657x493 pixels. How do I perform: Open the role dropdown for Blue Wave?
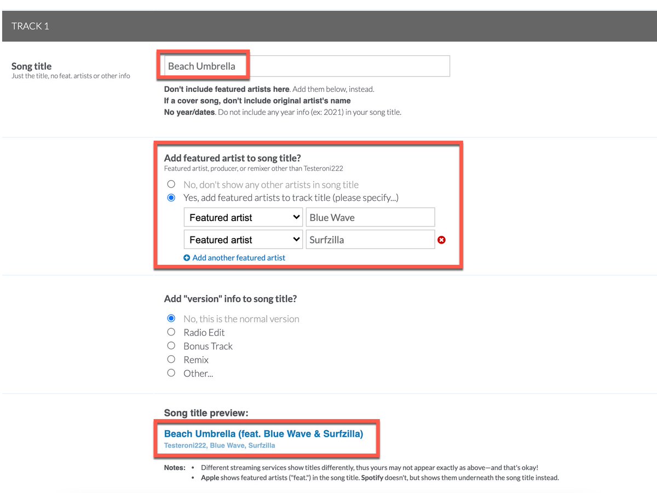click(243, 217)
